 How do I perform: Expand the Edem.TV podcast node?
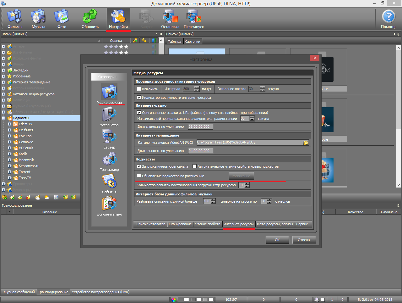(9, 124)
